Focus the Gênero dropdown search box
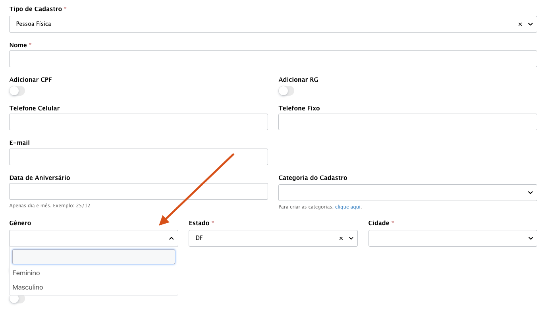This screenshot has height=309, width=546. (x=94, y=257)
